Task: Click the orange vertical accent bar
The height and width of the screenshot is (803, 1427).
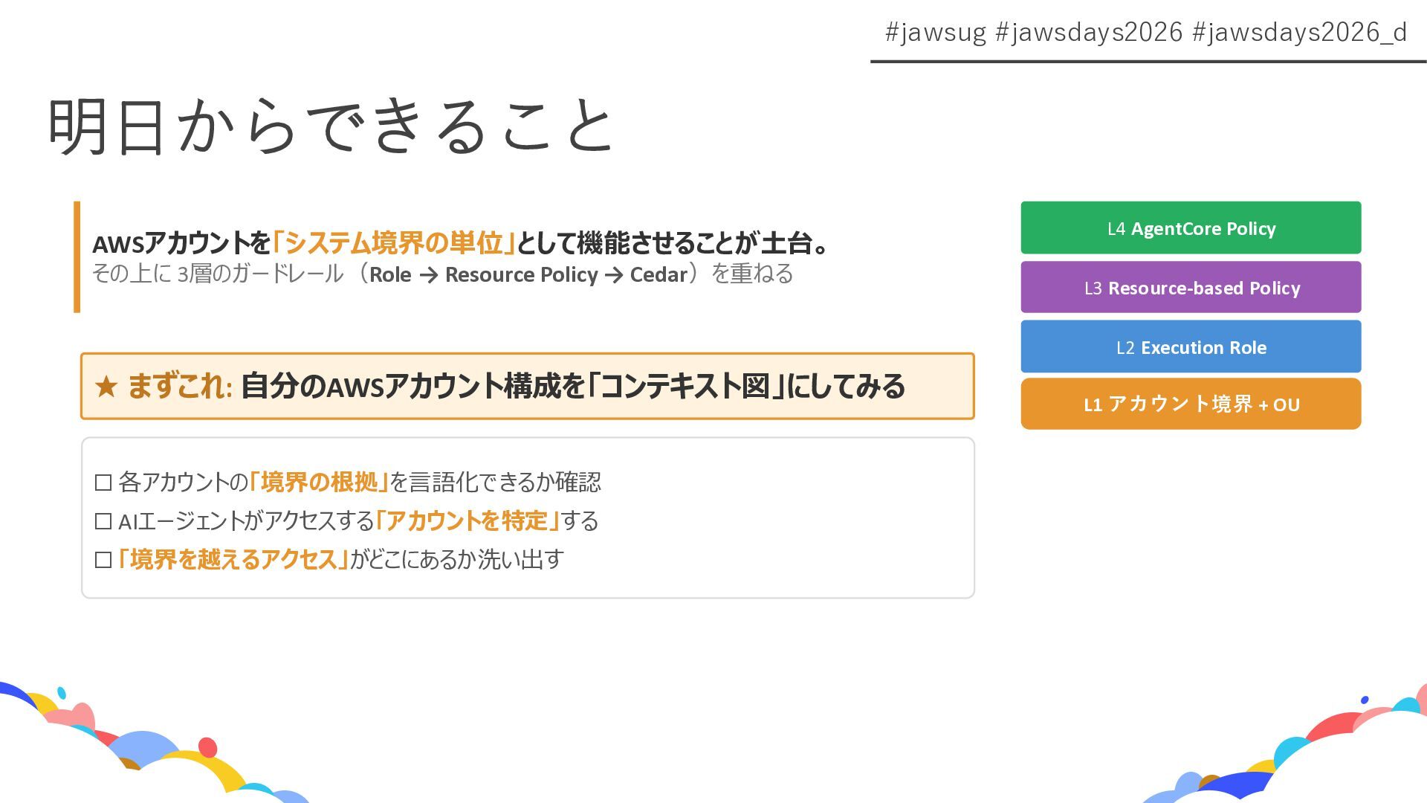Action: click(77, 257)
